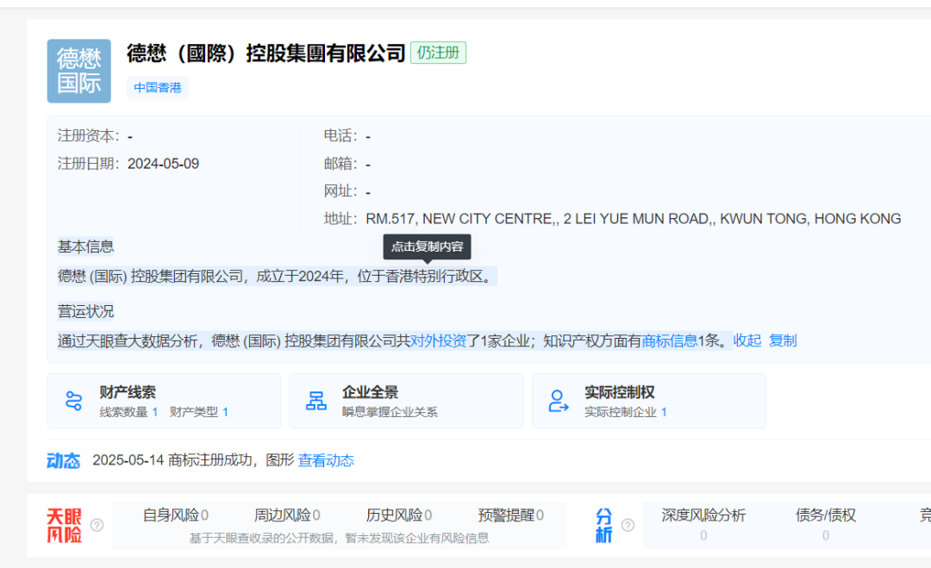Open 深度风险分析 section
931x568 pixels.
(703, 515)
